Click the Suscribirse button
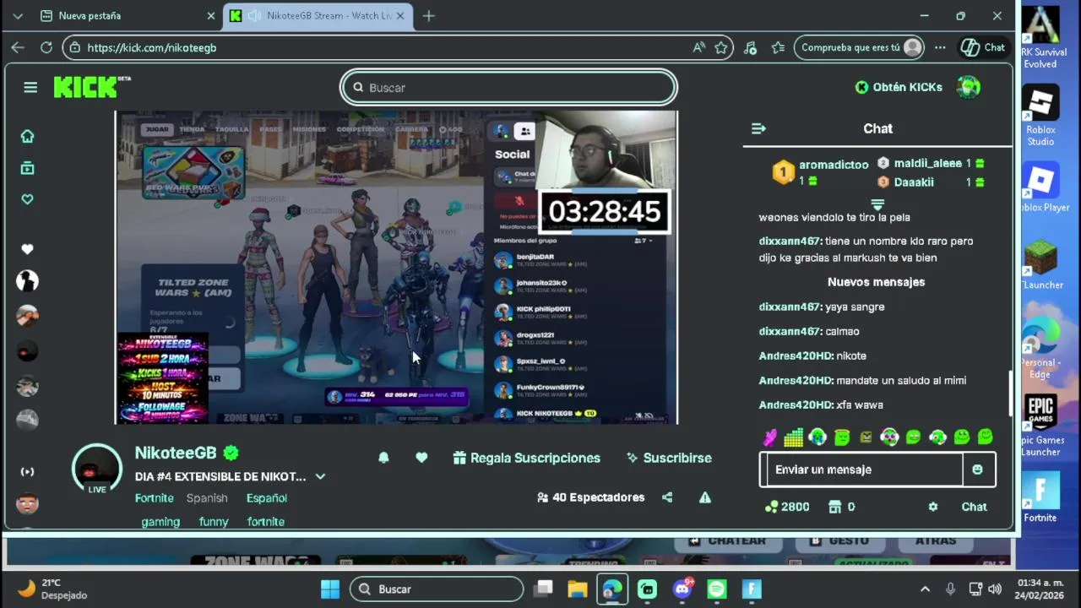Image resolution: width=1081 pixels, height=608 pixels. pyautogui.click(x=670, y=458)
